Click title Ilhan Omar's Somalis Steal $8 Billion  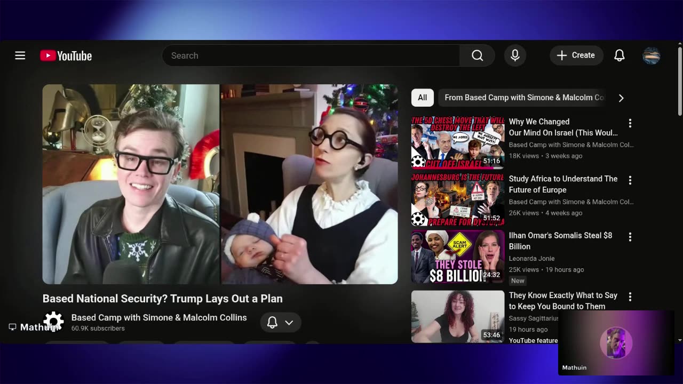coord(560,241)
